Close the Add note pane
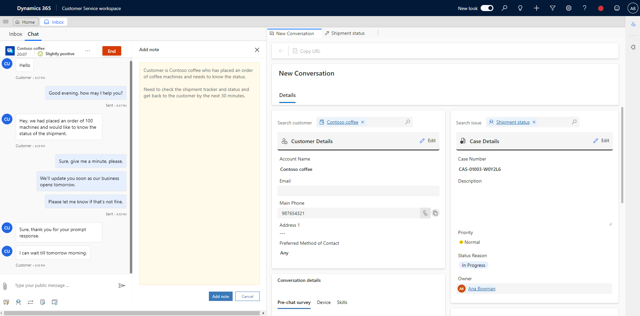 257,50
